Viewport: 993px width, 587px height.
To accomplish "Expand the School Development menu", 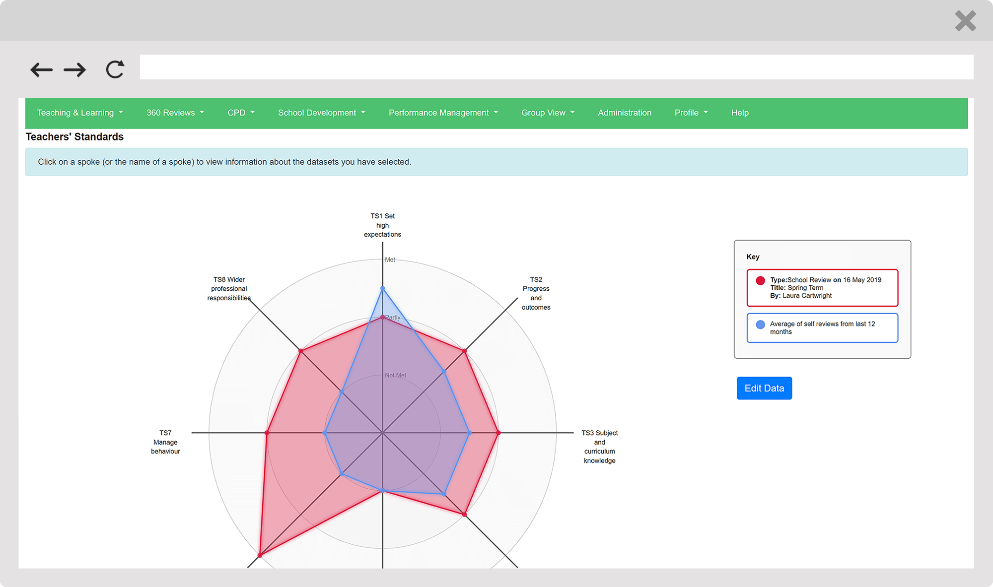I will pos(322,113).
